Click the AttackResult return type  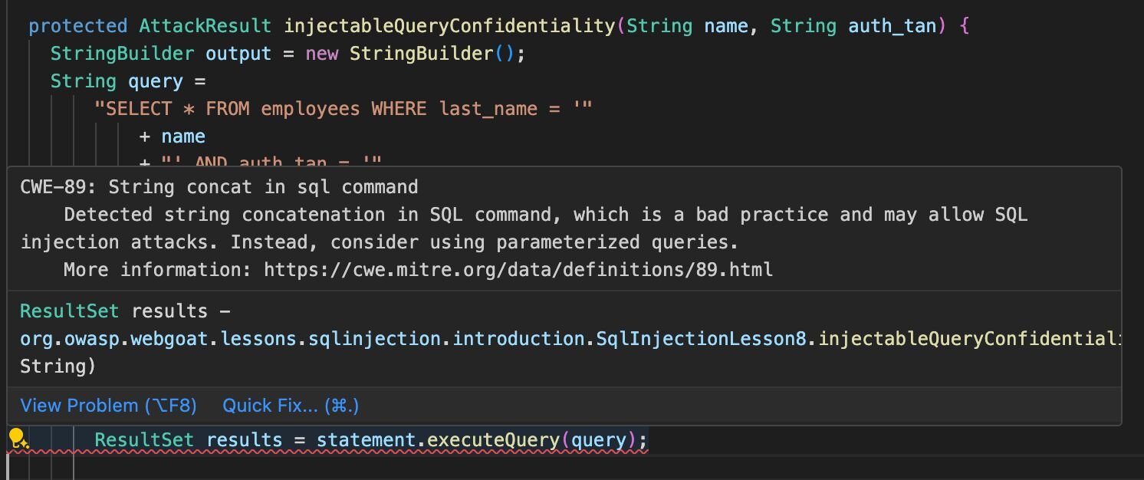pyautogui.click(x=205, y=26)
